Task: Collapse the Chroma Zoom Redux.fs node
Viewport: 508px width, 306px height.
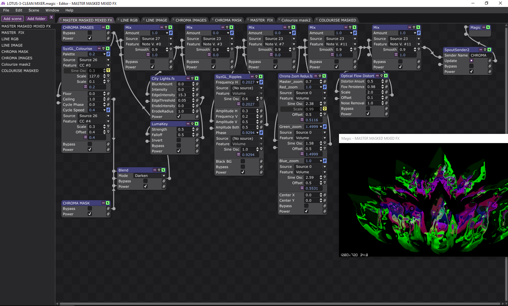Action: coord(316,76)
